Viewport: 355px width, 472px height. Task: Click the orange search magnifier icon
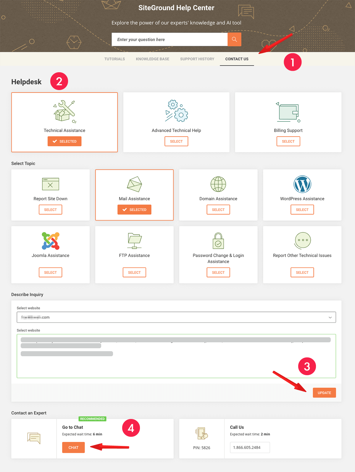pos(234,39)
